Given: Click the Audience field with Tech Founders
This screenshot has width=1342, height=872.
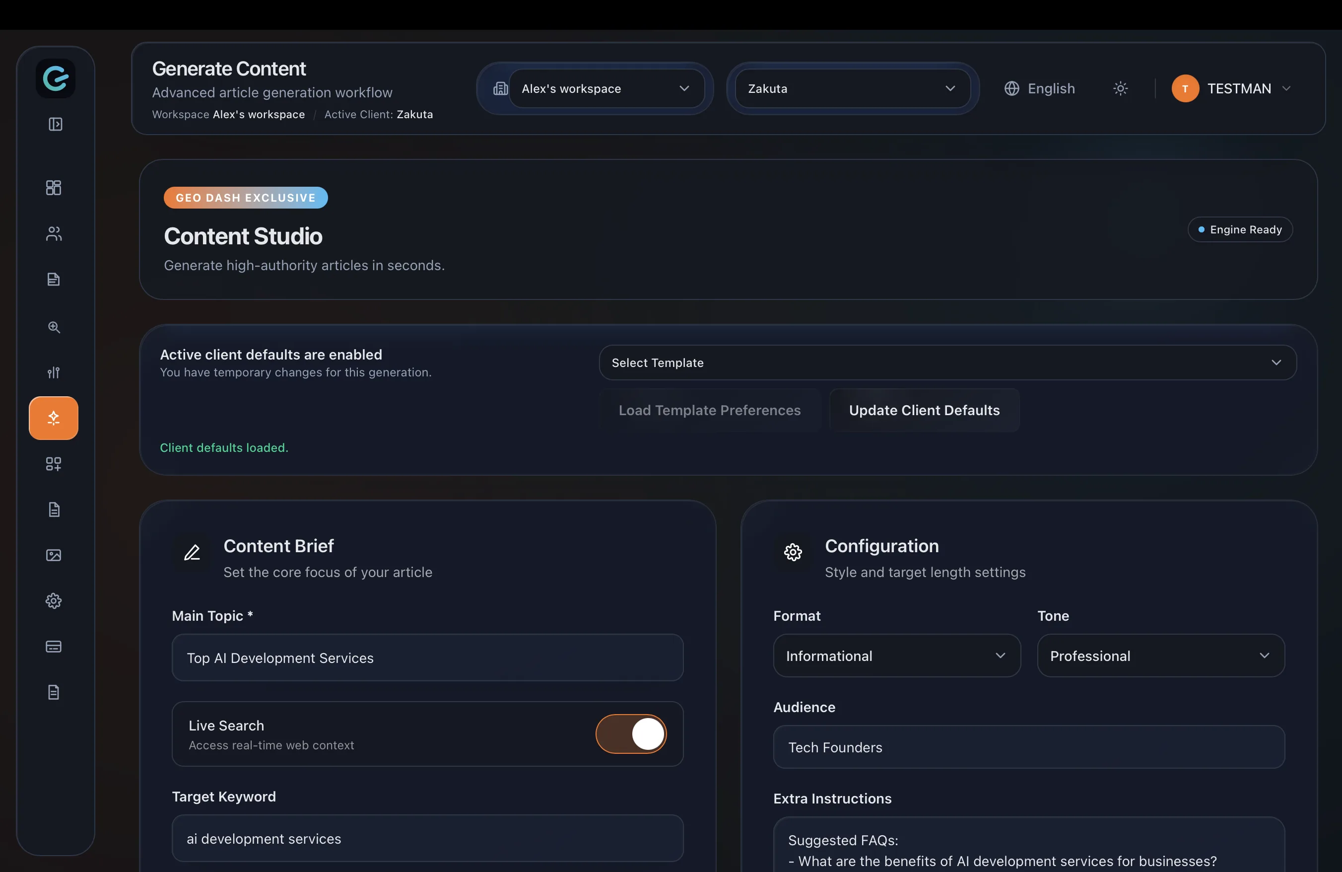Looking at the screenshot, I should [x=1028, y=747].
